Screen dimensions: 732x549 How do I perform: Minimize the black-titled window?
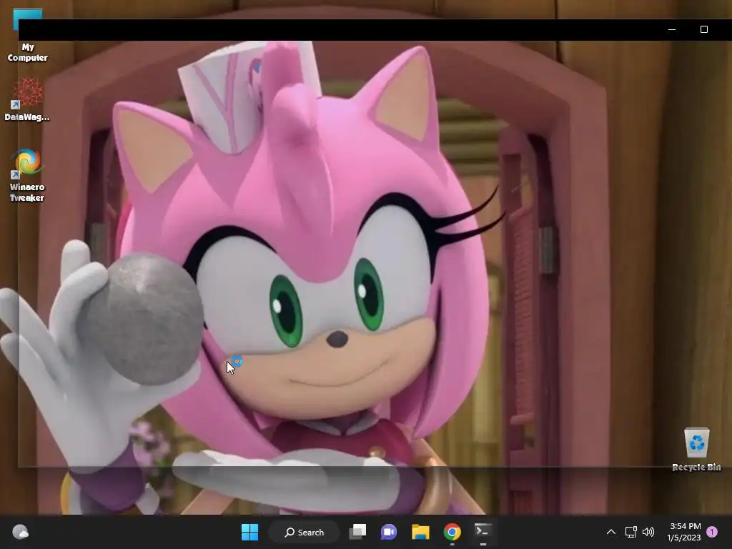(x=672, y=29)
